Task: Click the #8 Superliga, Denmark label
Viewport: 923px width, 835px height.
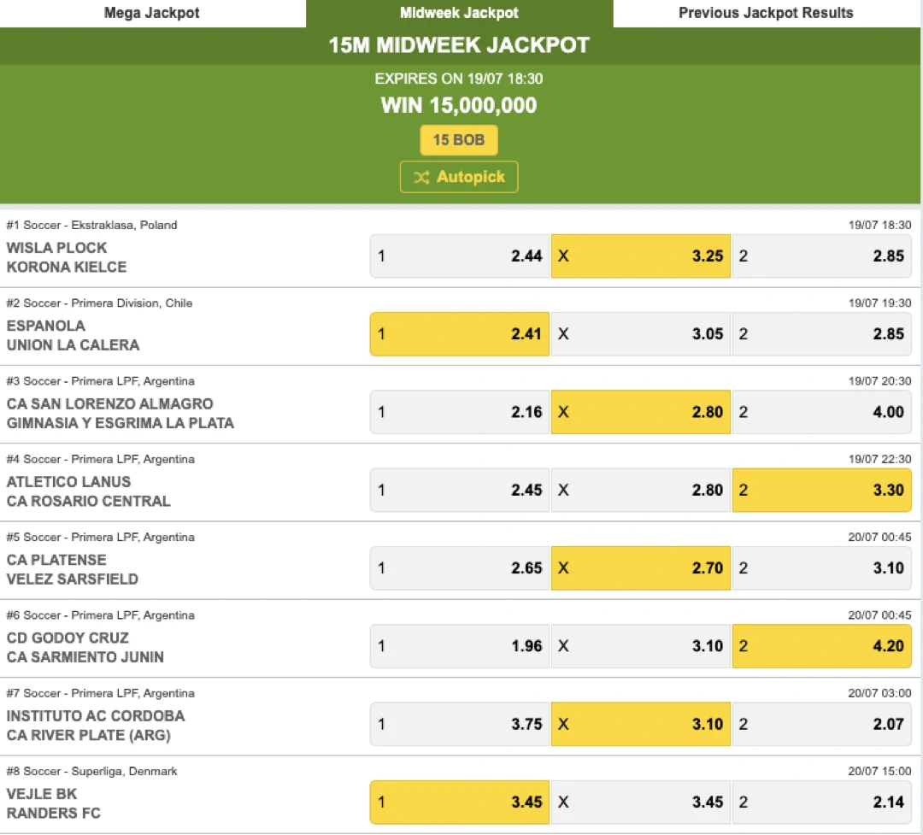Action: (91, 772)
